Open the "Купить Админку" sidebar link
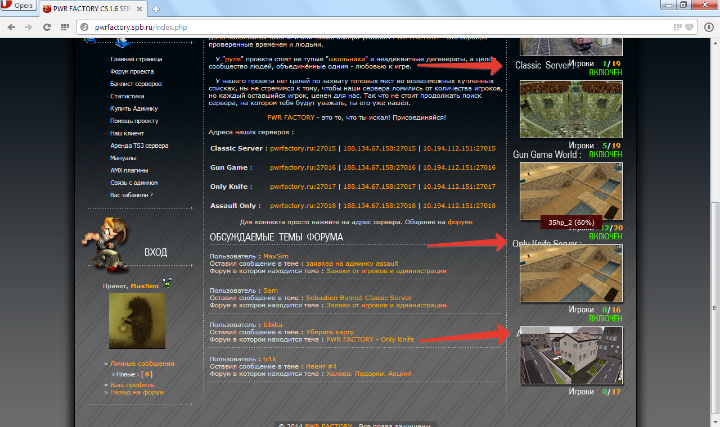The height and width of the screenshot is (427, 720). pyautogui.click(x=134, y=108)
